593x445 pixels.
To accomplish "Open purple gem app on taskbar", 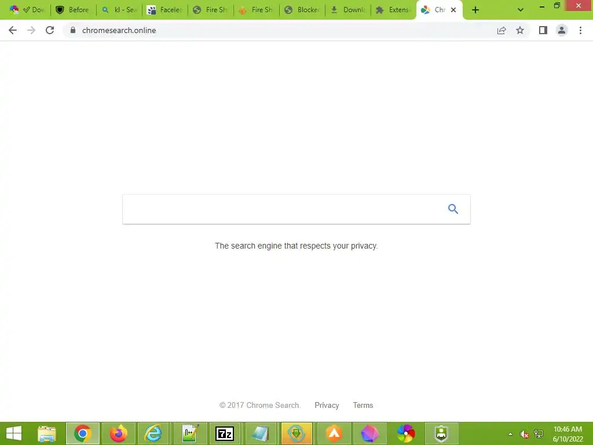I will tap(369, 433).
